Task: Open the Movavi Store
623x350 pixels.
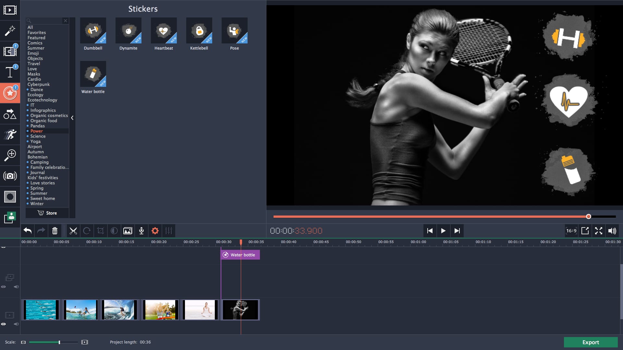Action: click(47, 213)
